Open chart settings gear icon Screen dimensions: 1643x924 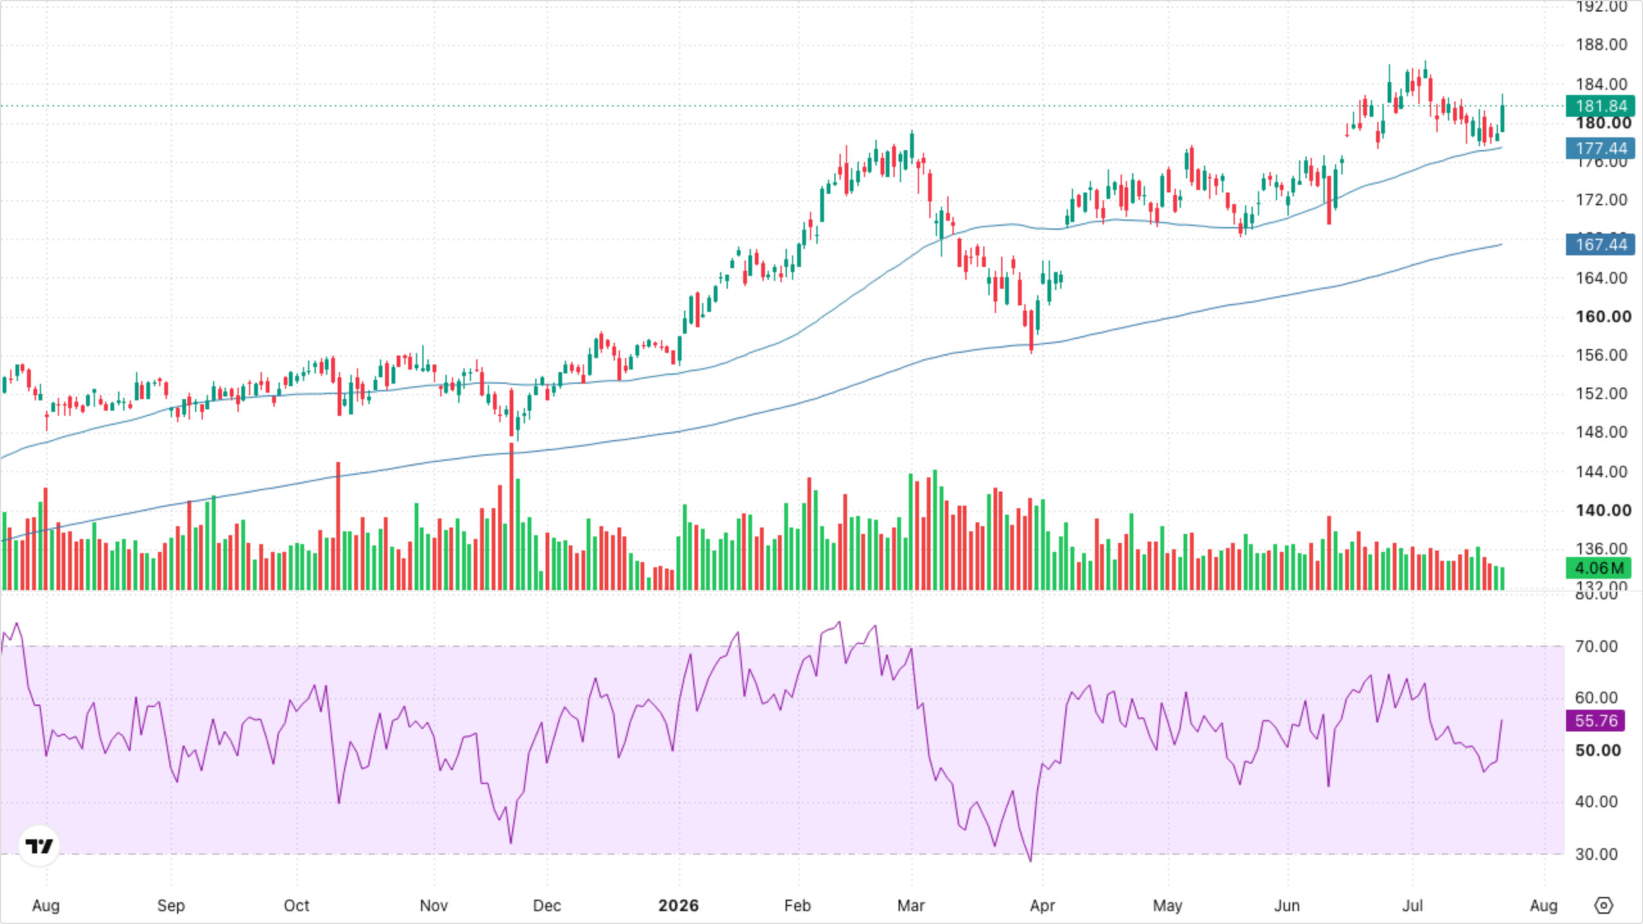click(1603, 905)
